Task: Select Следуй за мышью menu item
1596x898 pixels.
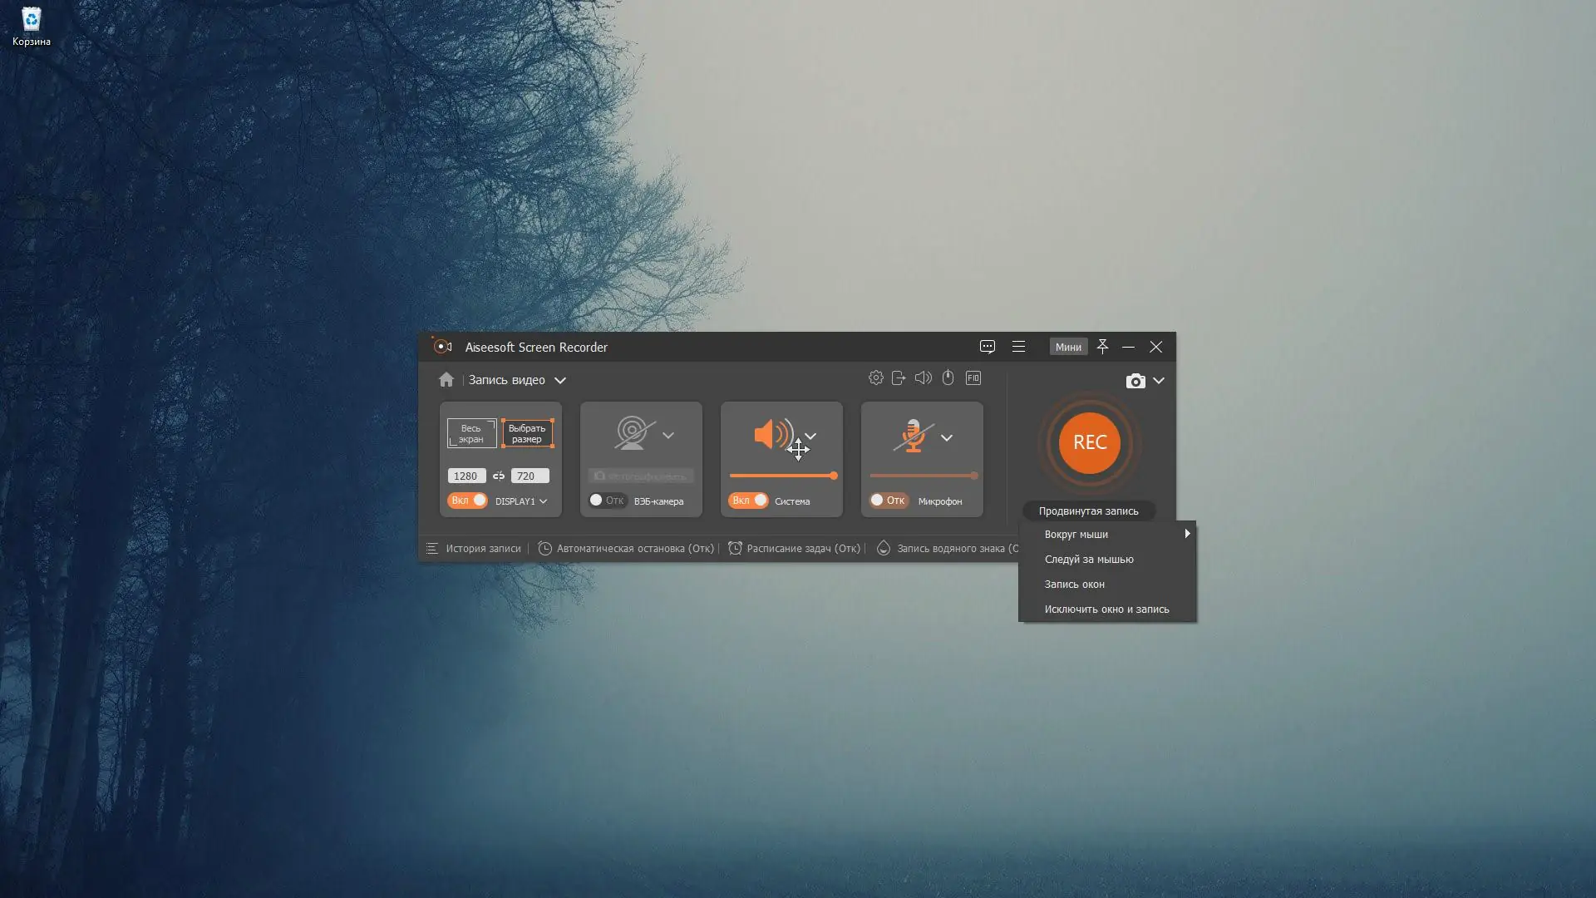Action: (1088, 560)
